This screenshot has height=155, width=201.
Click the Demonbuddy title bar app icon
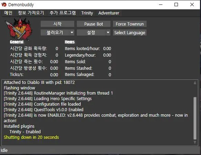point(4,4)
